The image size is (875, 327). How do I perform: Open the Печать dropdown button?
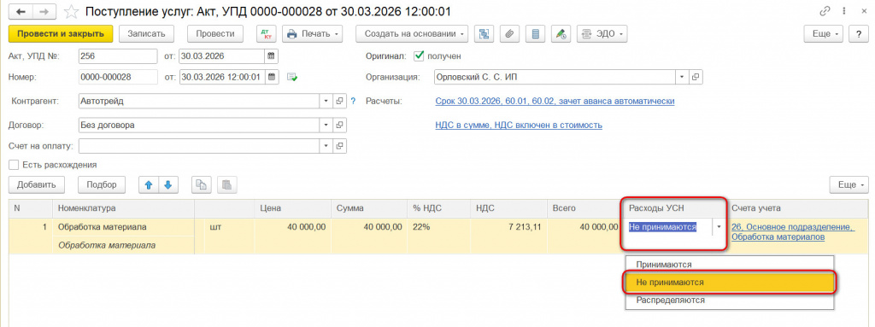313,34
